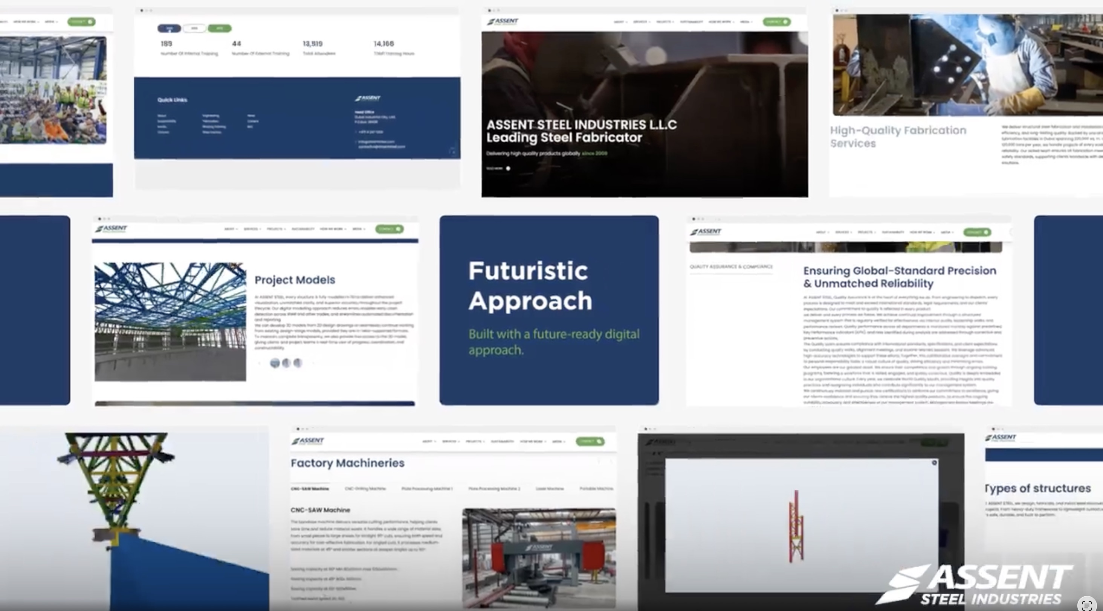
Task: Open the blue steel roof structure image
Action: [x=170, y=322]
